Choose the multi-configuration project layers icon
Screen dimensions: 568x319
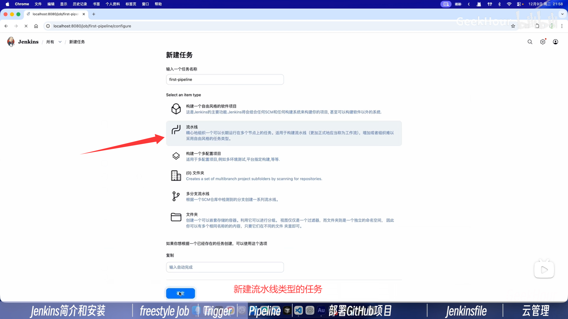(x=176, y=156)
